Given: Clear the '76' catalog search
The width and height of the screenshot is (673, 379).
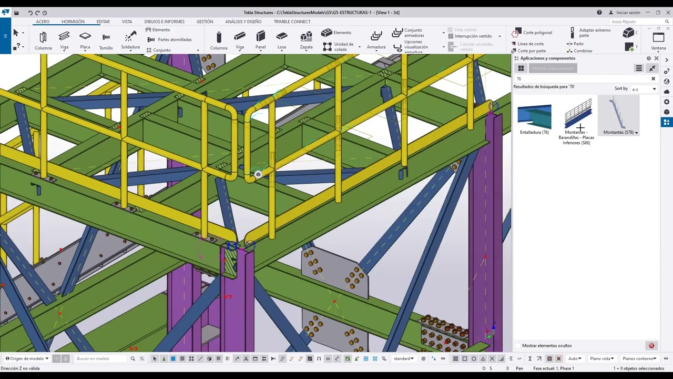Looking at the screenshot, I should pos(653,79).
